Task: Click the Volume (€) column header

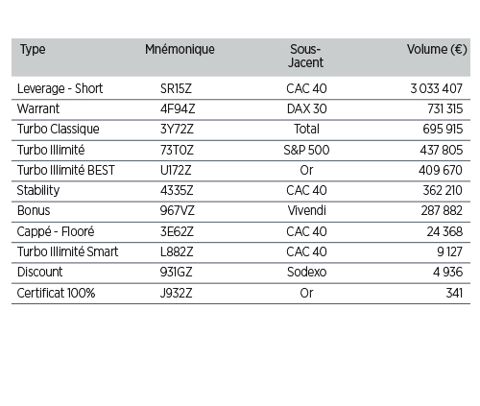Action: (x=437, y=50)
